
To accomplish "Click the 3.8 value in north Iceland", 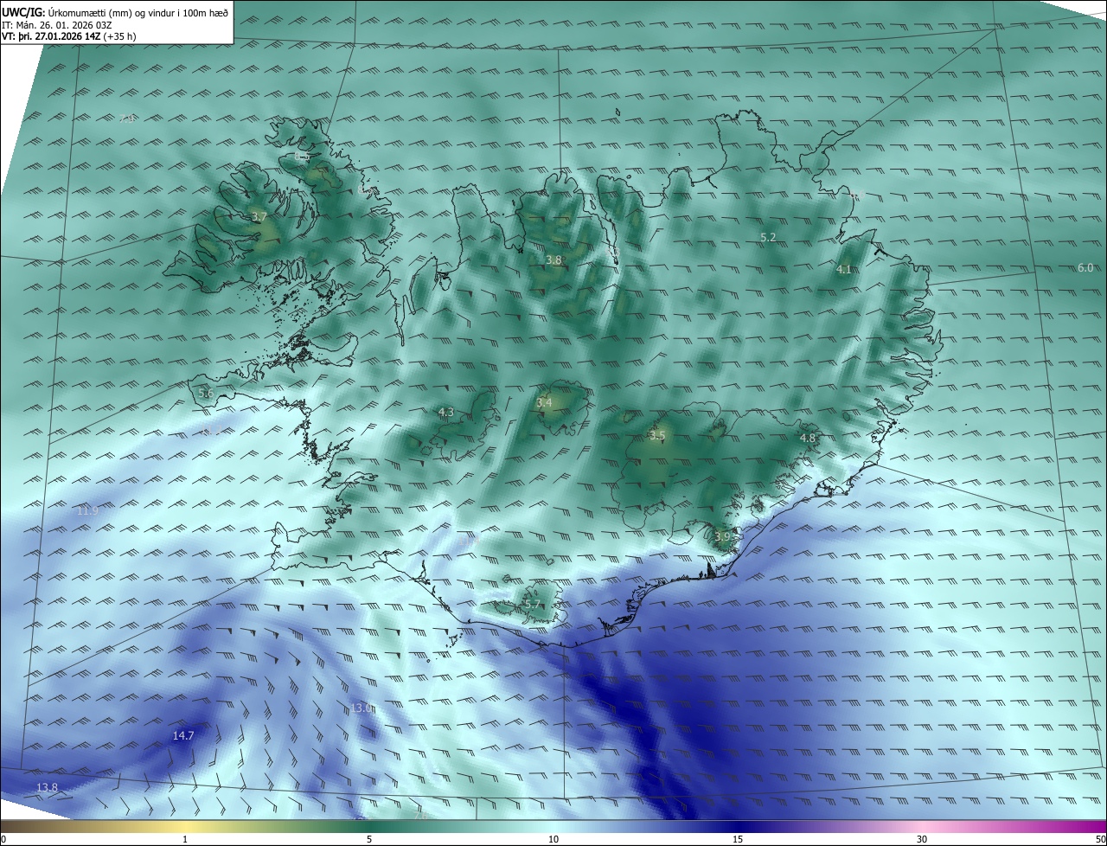I will point(554,260).
